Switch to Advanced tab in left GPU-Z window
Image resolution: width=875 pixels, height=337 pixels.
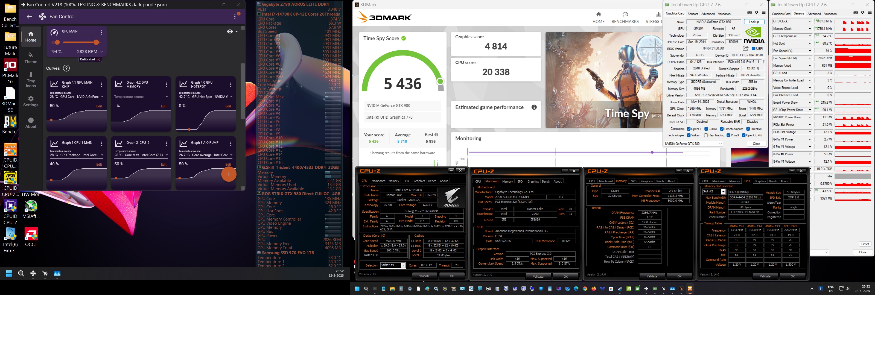pyautogui.click(x=708, y=14)
